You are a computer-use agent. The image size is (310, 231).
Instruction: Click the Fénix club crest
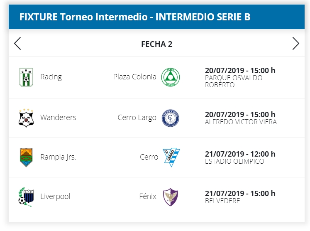(x=170, y=197)
